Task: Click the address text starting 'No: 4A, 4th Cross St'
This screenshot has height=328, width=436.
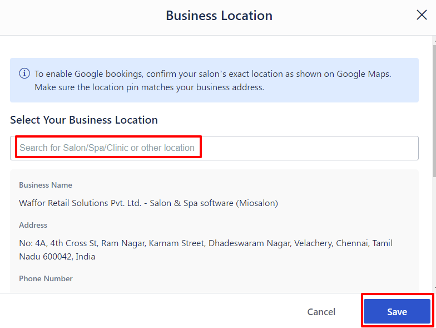Action: (206, 249)
